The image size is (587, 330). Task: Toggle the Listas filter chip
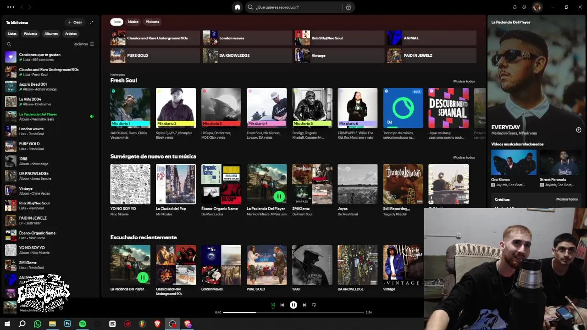(x=12, y=33)
